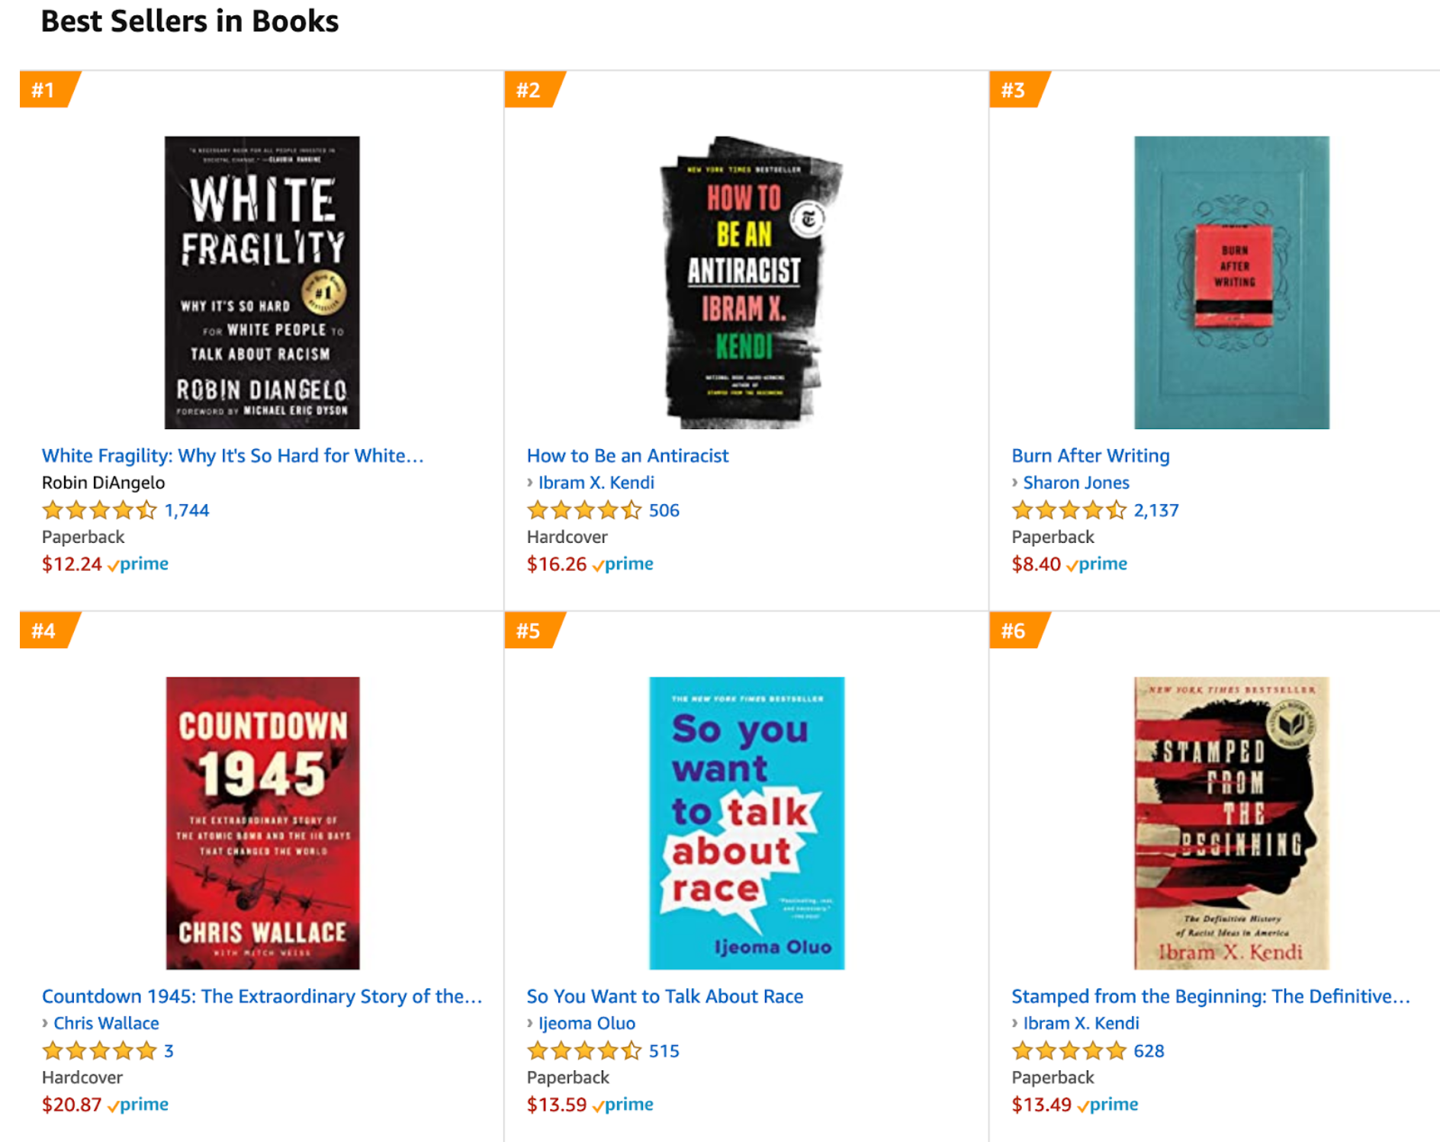View author Sharon Jones' page
This screenshot has width=1440, height=1142.
(x=1075, y=483)
